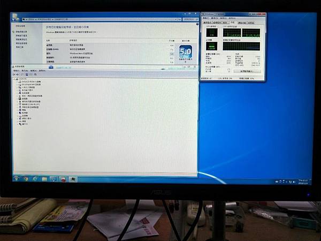Select sound, video and game controllers row
321x241 pixels.
click(x=30, y=96)
